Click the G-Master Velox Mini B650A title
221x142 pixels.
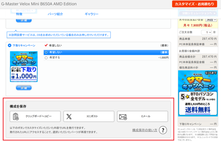[39, 4]
